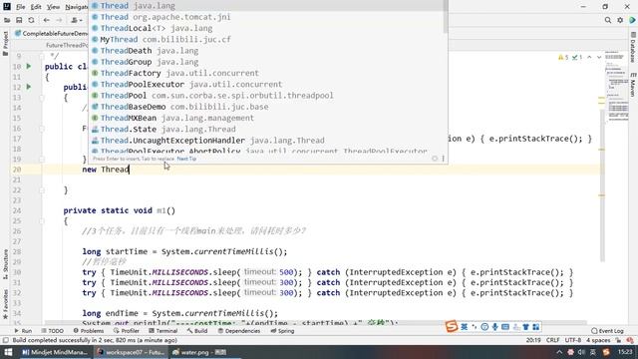The image size is (638, 359).
Task: Open the Navigate menu
Action: coord(76,7)
